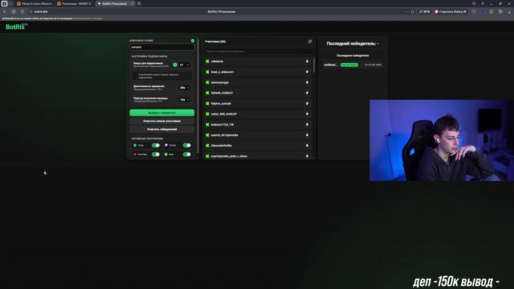
Task: Turn off the YouTube platform switch
Action: [x=156, y=154]
